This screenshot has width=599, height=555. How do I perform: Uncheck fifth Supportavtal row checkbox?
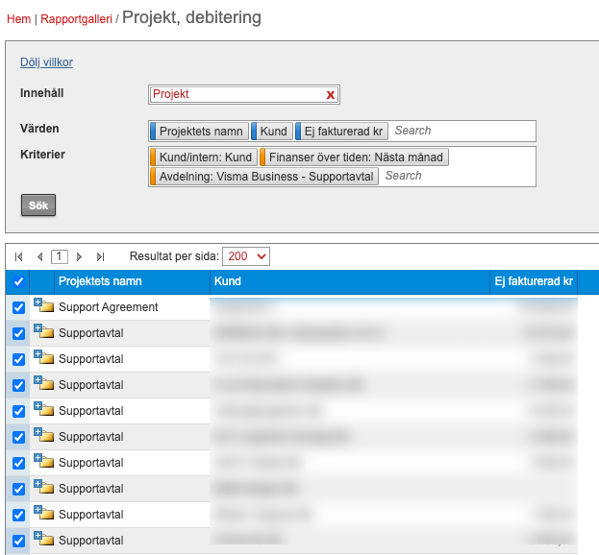pos(18,437)
